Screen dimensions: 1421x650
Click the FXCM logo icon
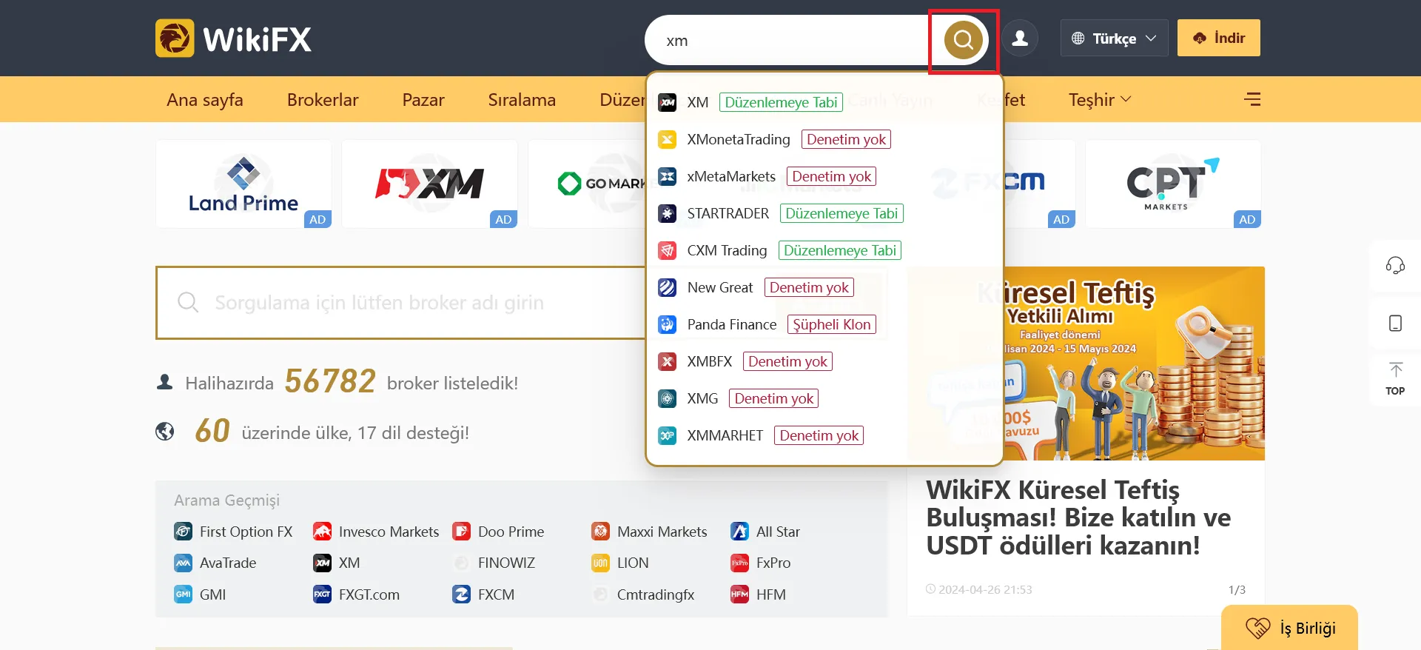click(461, 594)
